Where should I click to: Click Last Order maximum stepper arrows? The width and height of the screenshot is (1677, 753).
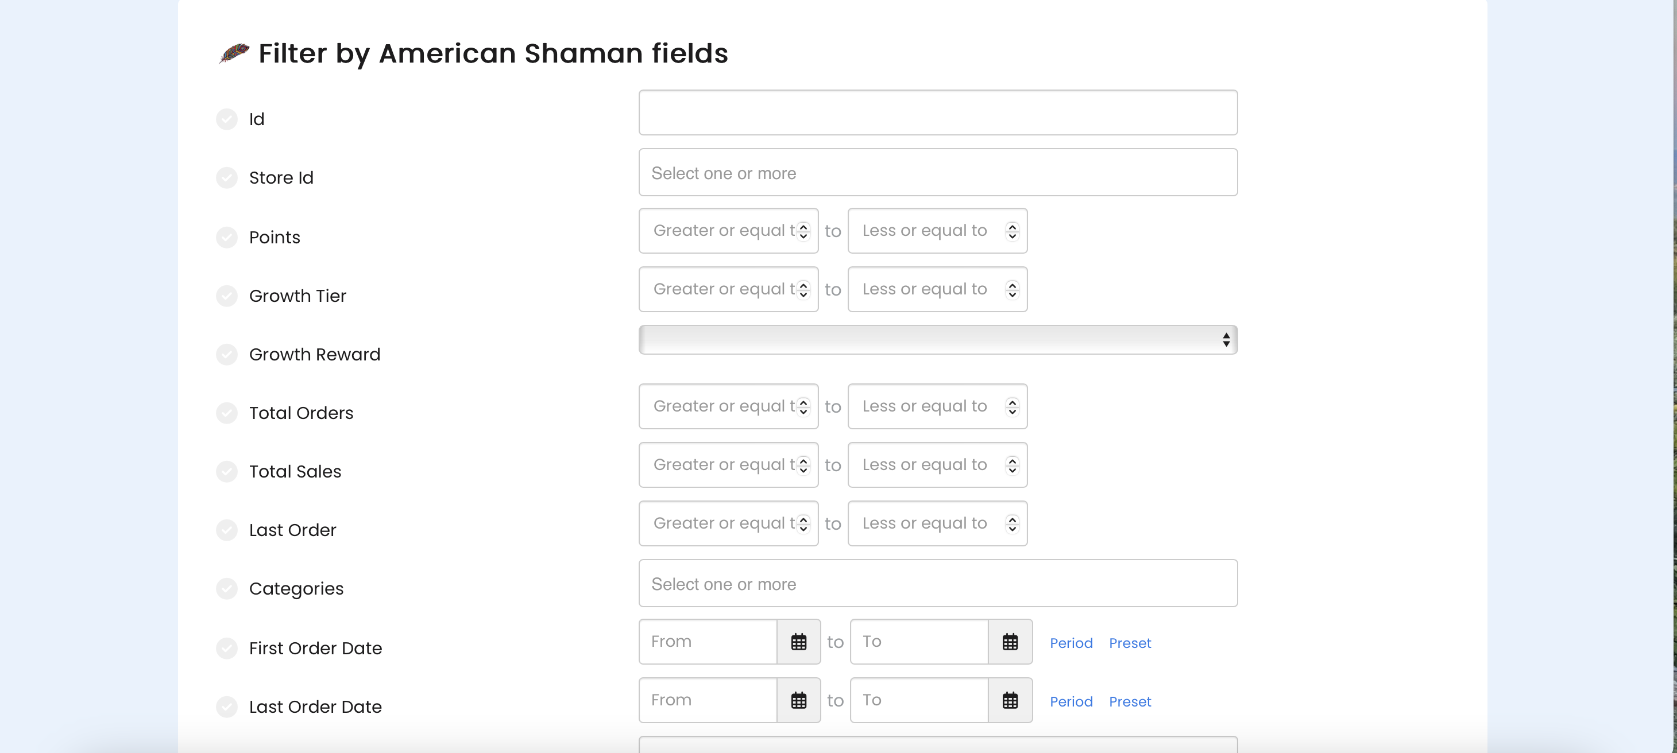click(x=1013, y=524)
